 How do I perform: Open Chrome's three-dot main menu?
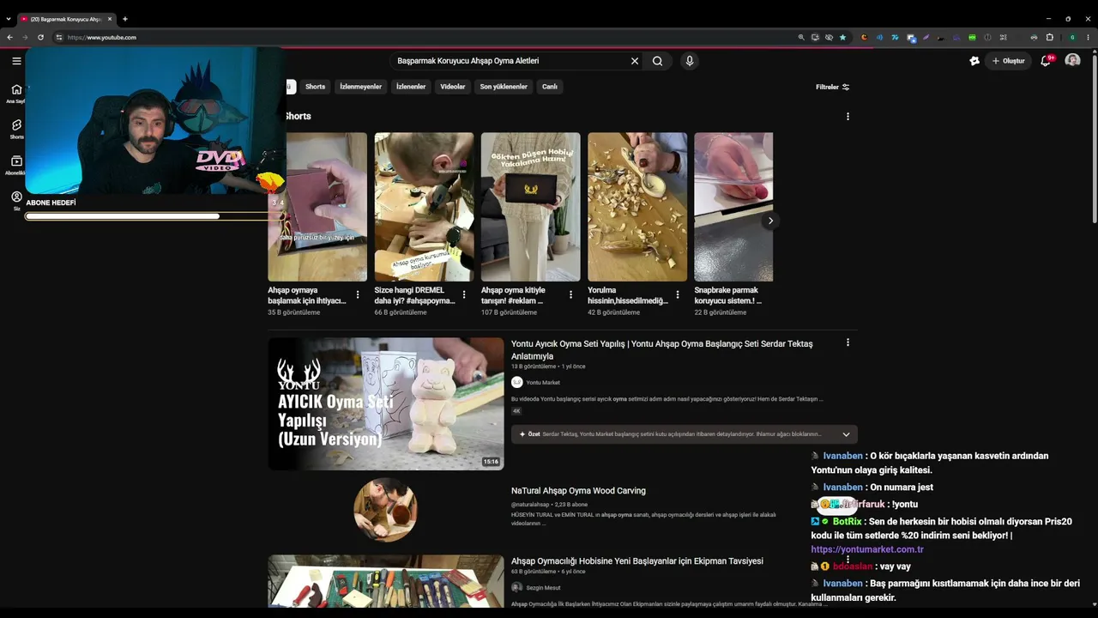click(1088, 38)
